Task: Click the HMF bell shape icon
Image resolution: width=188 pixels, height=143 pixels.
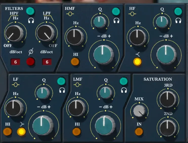Action: (70, 14)
